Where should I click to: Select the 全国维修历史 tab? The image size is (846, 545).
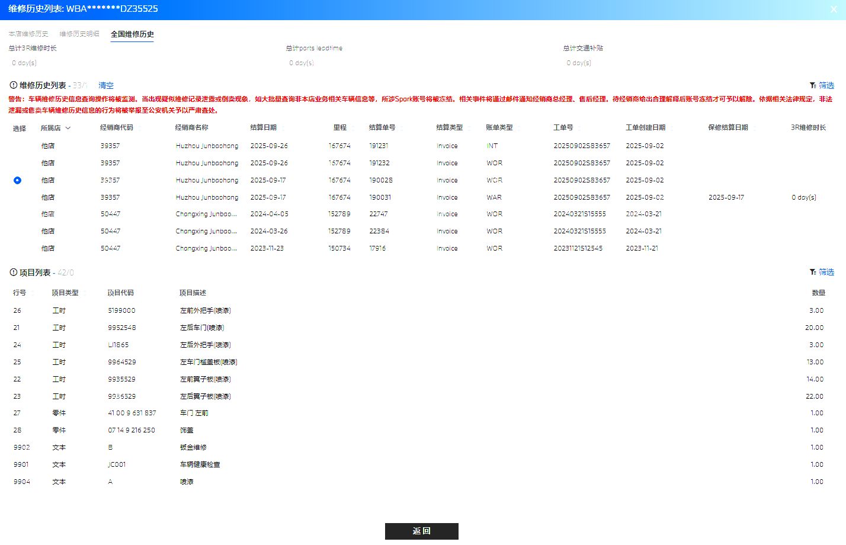(132, 34)
